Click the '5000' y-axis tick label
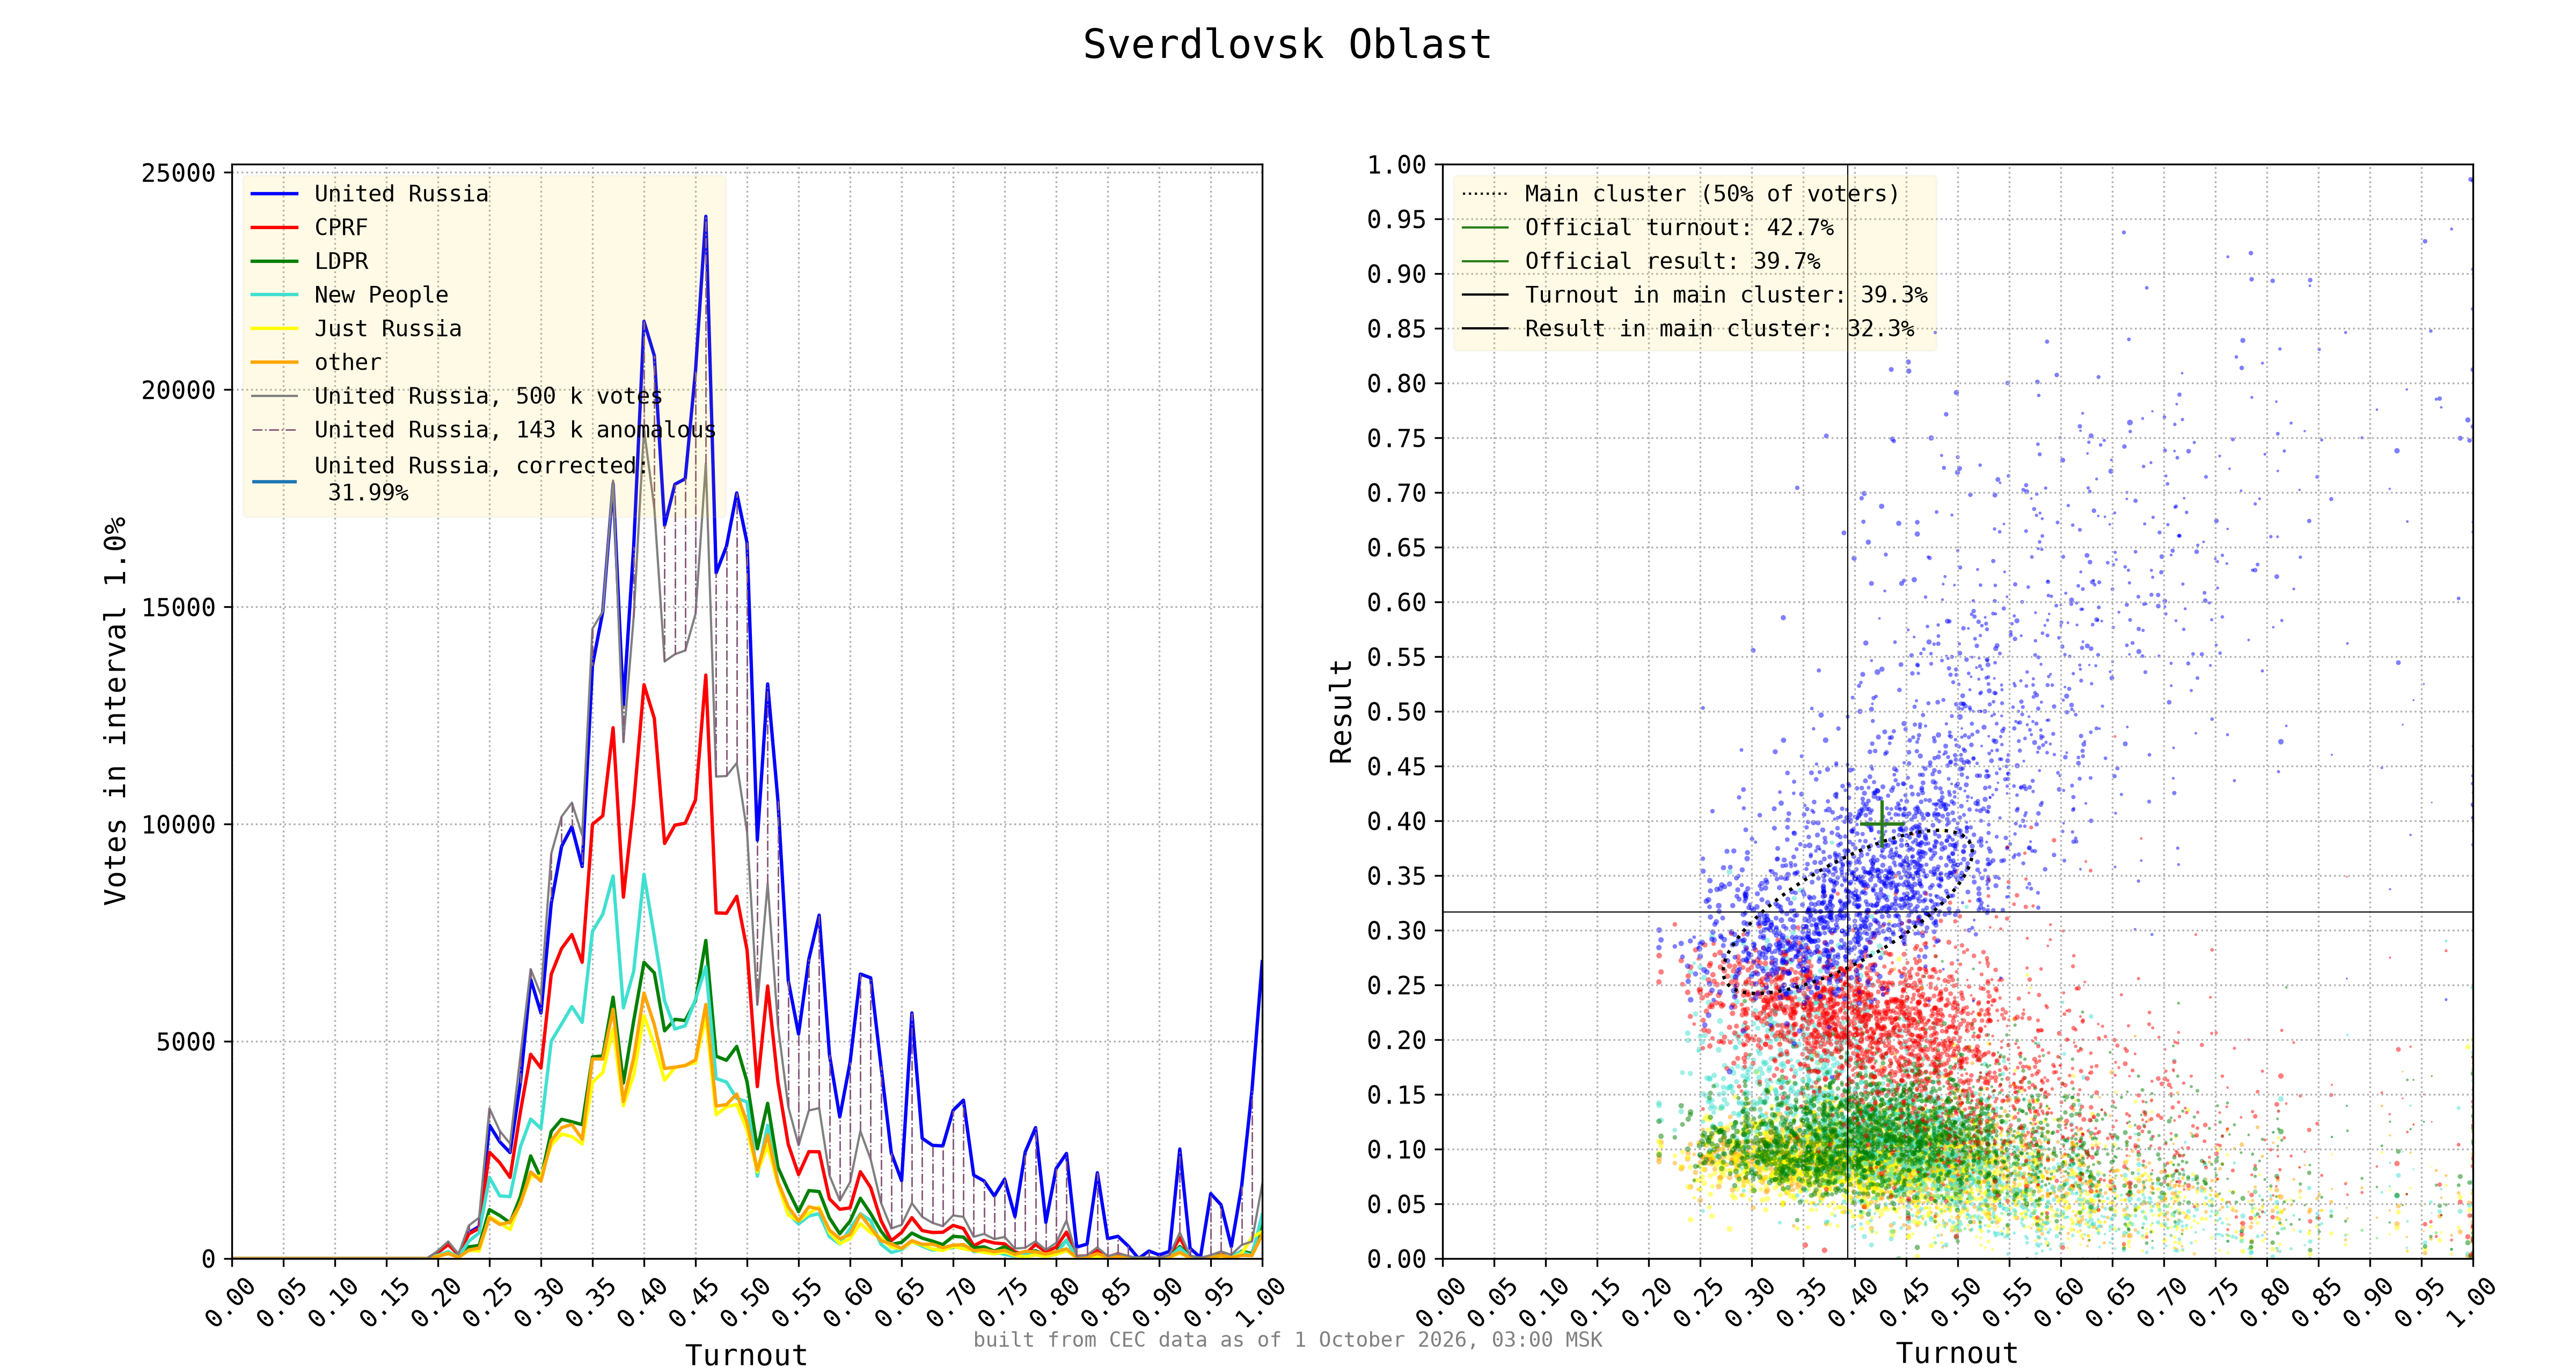Screen dimensions: 2576x1368 coord(186,1041)
